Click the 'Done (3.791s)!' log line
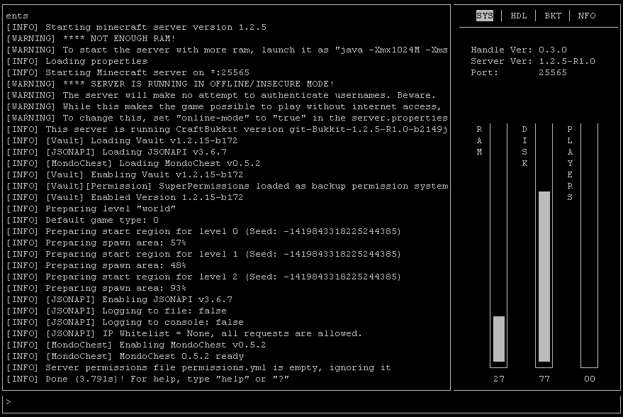 [147, 379]
